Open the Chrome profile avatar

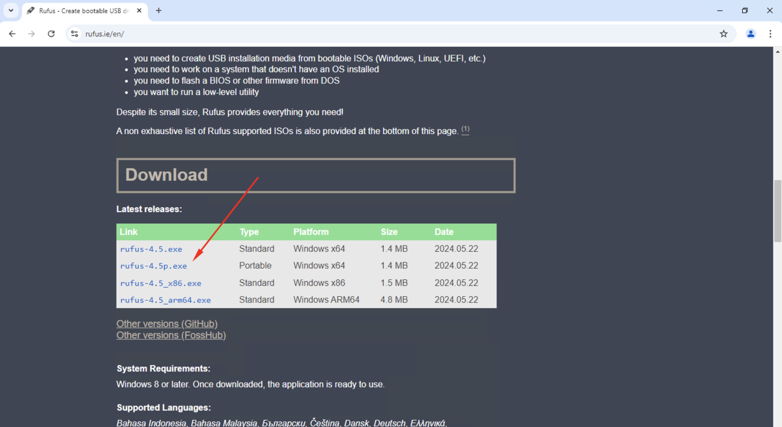[x=751, y=34]
